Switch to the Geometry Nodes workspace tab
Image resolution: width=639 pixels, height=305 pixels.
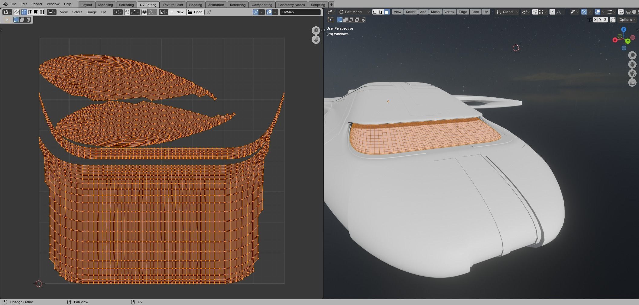tap(292, 5)
